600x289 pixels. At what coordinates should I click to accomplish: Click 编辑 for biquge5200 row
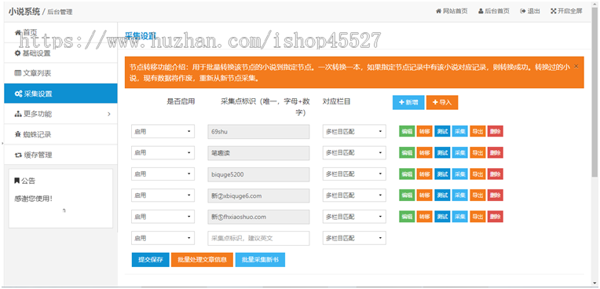[407, 174]
